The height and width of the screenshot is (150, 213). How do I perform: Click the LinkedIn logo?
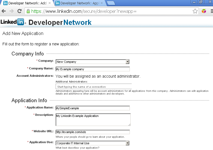point(13,22)
